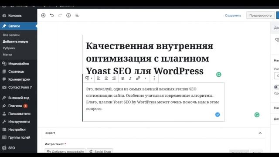
Task: Click the blue checkmark badge in paragraph
Action: click(218, 114)
